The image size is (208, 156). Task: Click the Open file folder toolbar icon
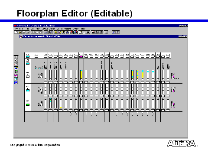point(20,32)
